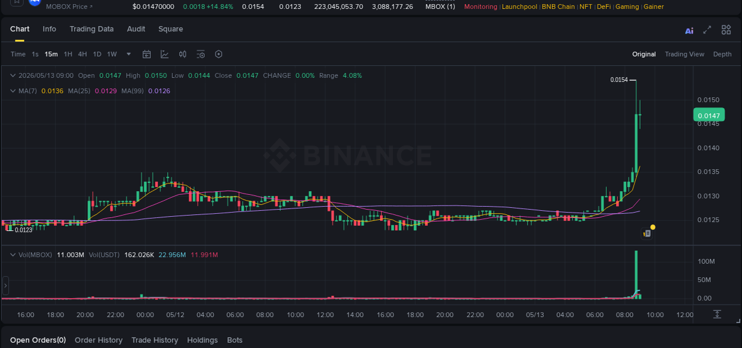
Task: Click the 0.0154 high price marker
Action: coord(619,80)
